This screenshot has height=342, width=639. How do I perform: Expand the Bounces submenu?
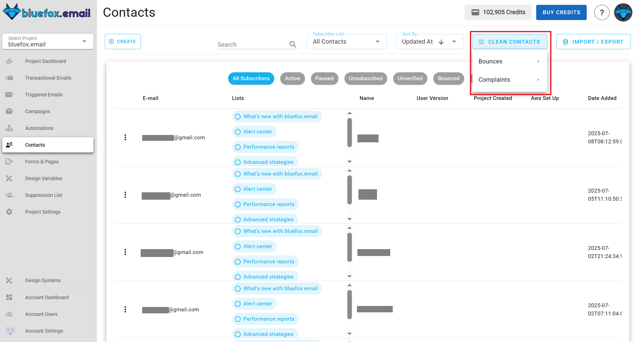[x=510, y=61]
